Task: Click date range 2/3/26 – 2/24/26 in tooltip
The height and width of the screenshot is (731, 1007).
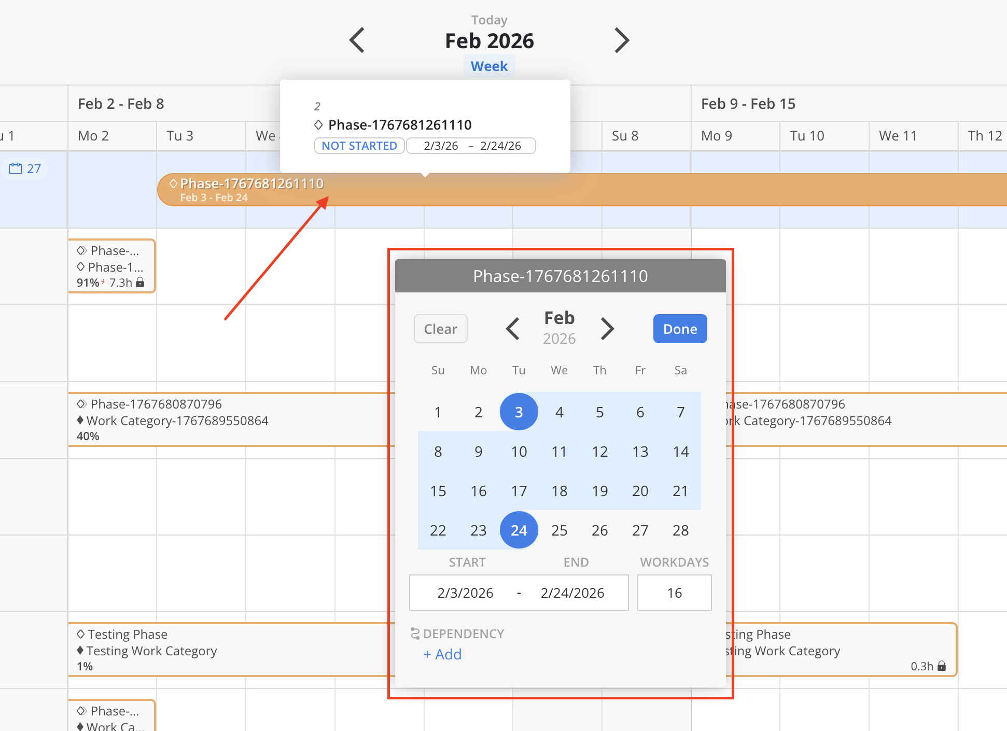Action: coord(471,146)
